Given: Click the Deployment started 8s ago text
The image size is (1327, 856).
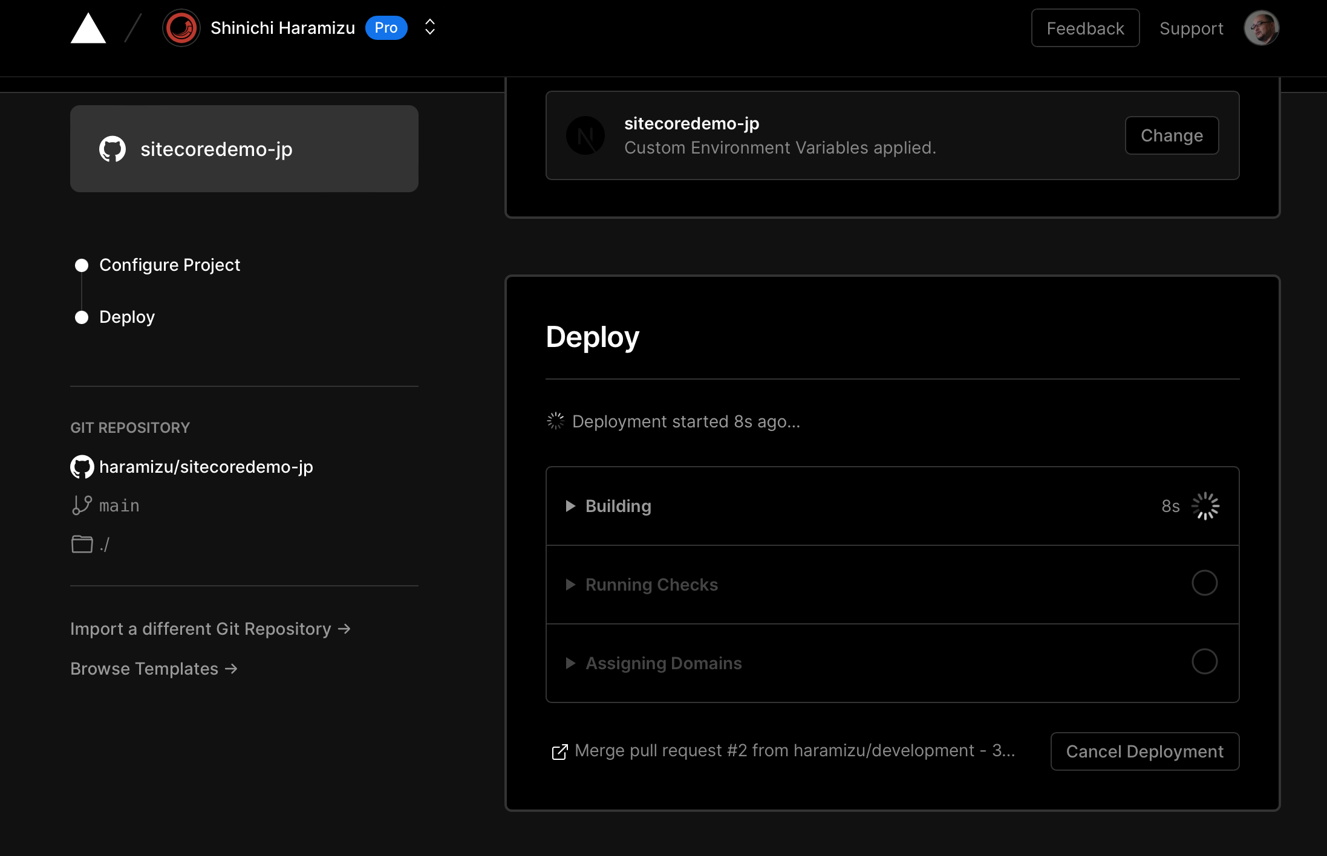Looking at the screenshot, I should point(686,421).
